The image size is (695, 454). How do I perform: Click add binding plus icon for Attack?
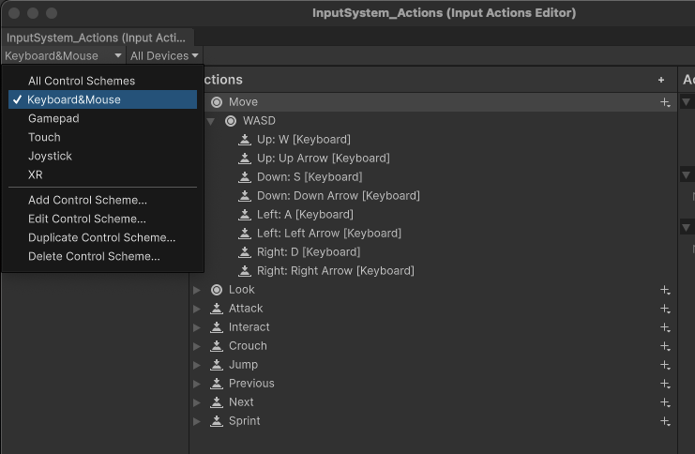coord(665,309)
